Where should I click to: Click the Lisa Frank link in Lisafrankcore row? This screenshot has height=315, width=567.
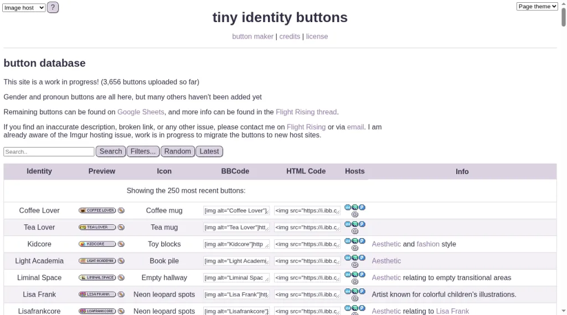[x=452, y=311]
